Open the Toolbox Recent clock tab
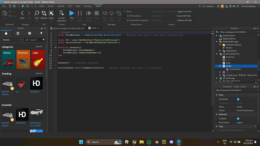This screenshot has height=146, width=260. point(29,33)
